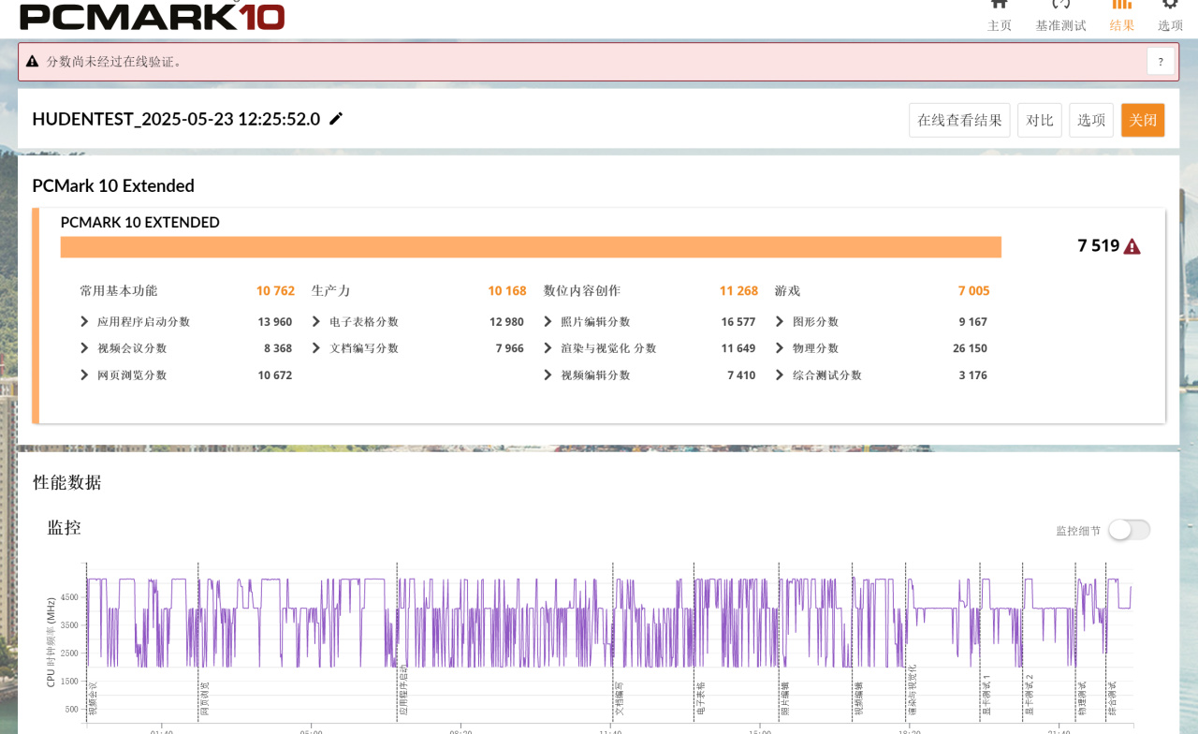The height and width of the screenshot is (734, 1198).
Task: Click the red warning triangle next to 7 519
Action: pyautogui.click(x=1132, y=246)
